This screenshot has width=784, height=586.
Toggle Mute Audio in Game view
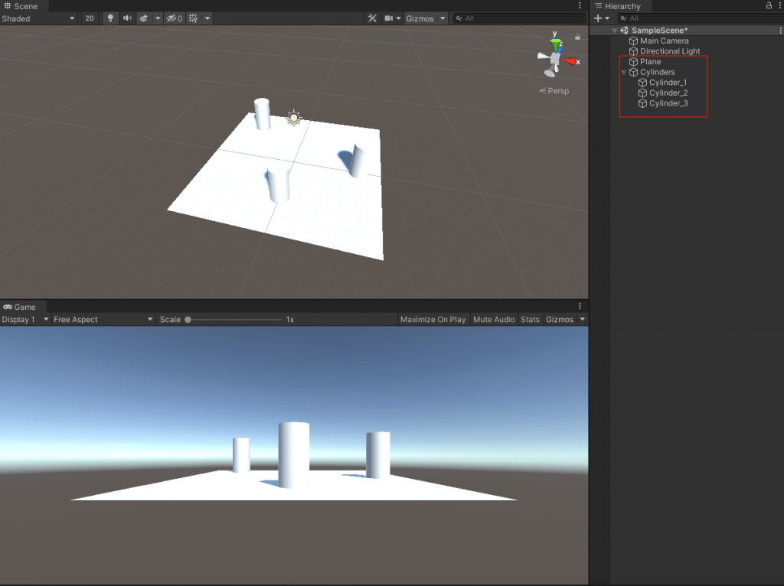tap(494, 319)
